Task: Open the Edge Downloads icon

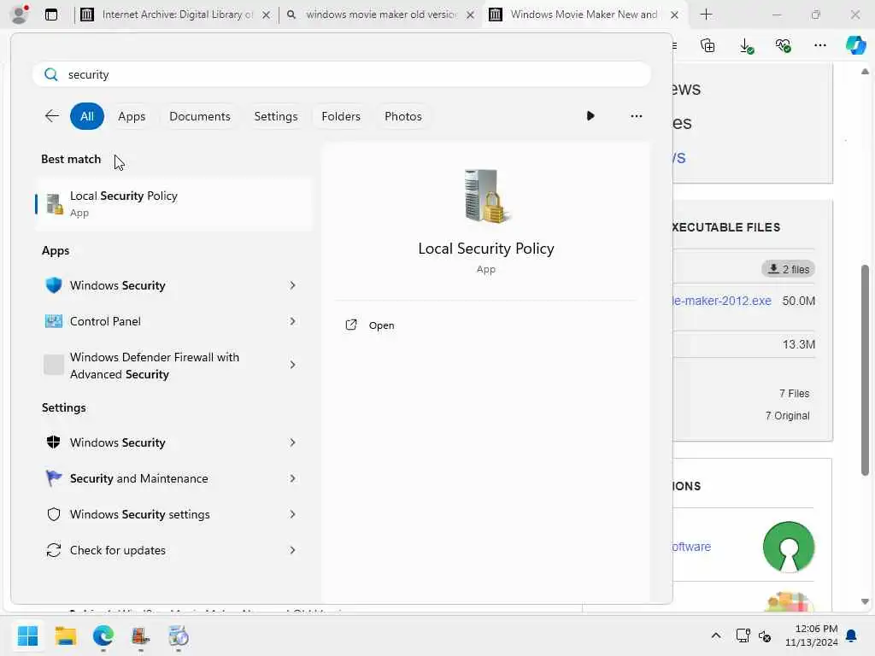Action: click(746, 45)
